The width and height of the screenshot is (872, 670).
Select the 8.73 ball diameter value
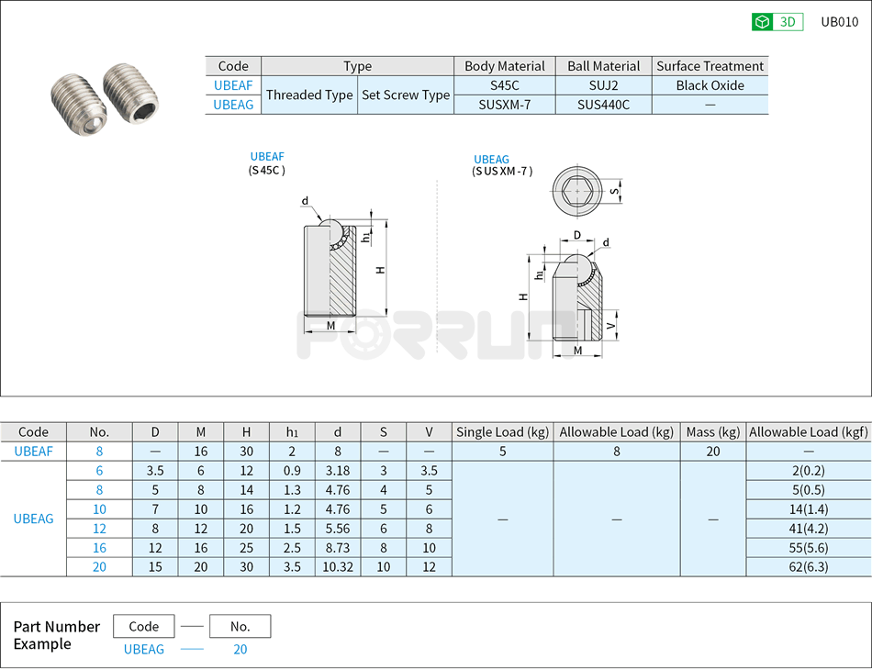pos(338,548)
